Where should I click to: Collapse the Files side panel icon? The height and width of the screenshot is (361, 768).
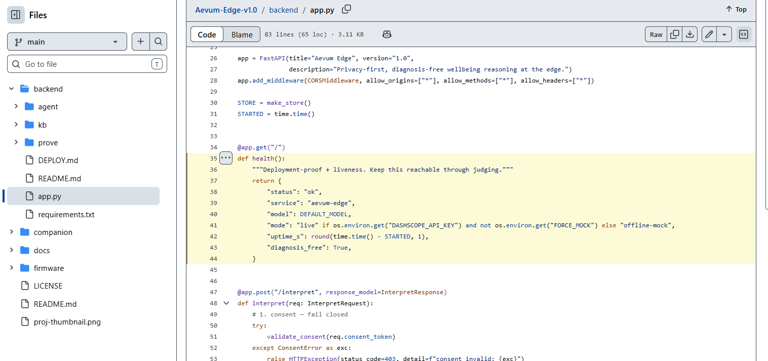coord(15,15)
